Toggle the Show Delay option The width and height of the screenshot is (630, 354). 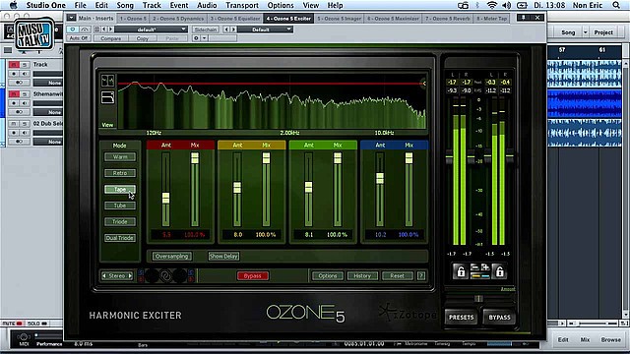223,256
